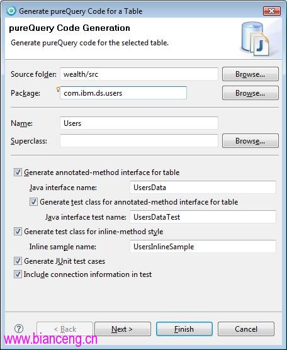This screenshot has width=287, height=350.
Task: Browse for the Package
Action: 250,93
